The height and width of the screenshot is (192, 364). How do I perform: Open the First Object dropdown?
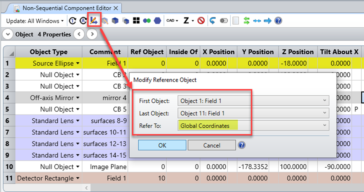point(253,101)
